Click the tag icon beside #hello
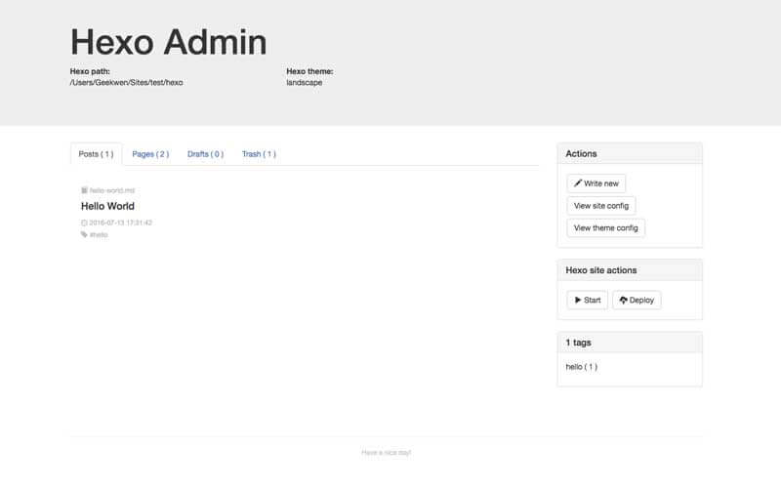This screenshot has width=781, height=488. coord(84,234)
